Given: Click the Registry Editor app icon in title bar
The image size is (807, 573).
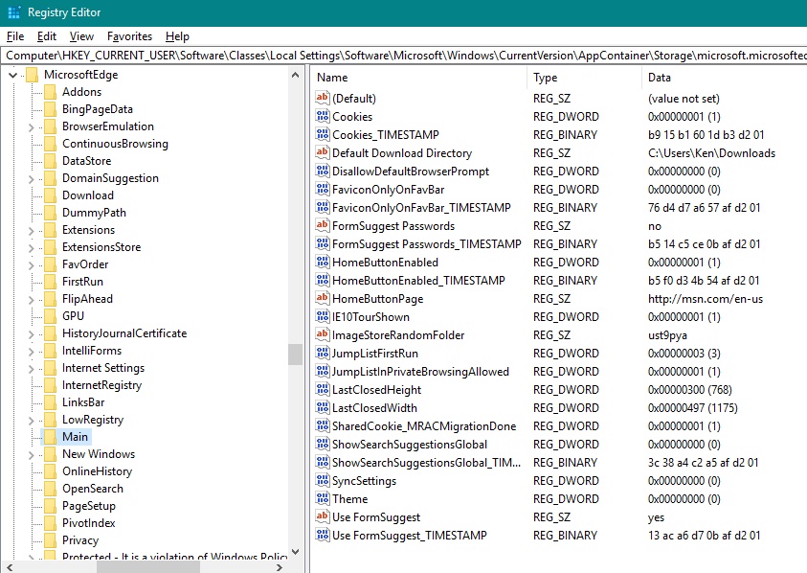Looking at the screenshot, I should click(x=14, y=12).
